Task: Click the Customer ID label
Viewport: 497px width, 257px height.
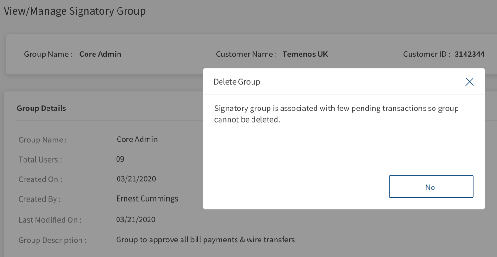Action: (427, 54)
